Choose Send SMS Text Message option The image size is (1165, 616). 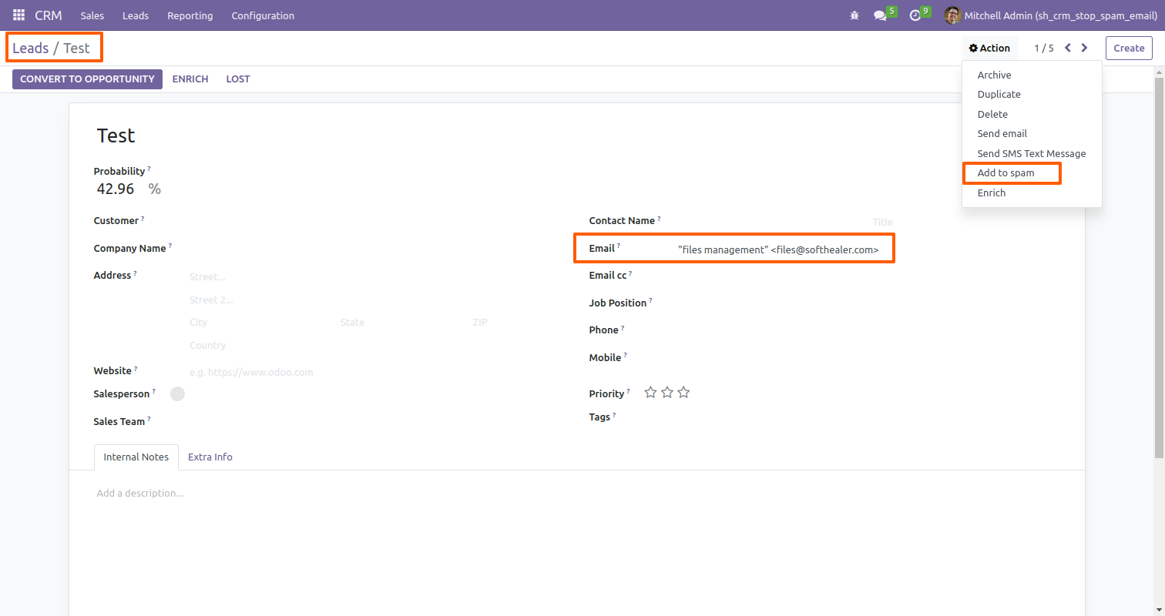pyautogui.click(x=1031, y=153)
